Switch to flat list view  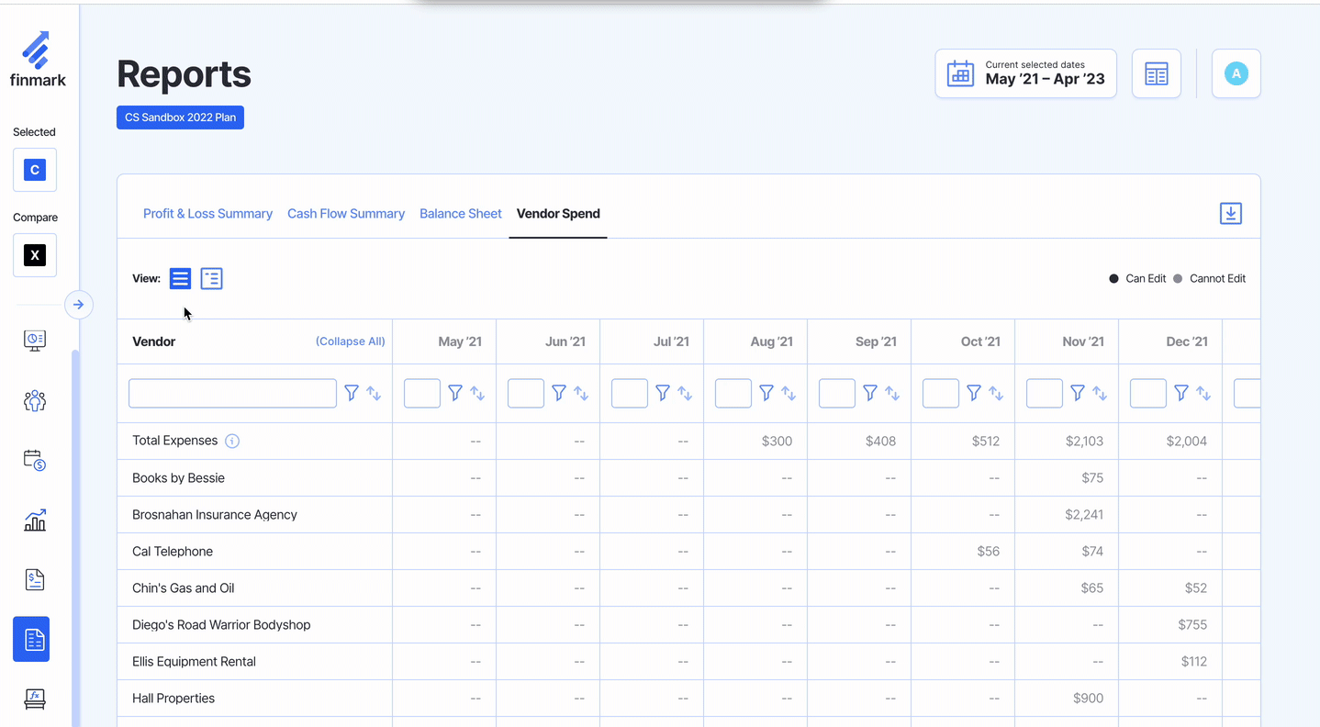point(180,278)
